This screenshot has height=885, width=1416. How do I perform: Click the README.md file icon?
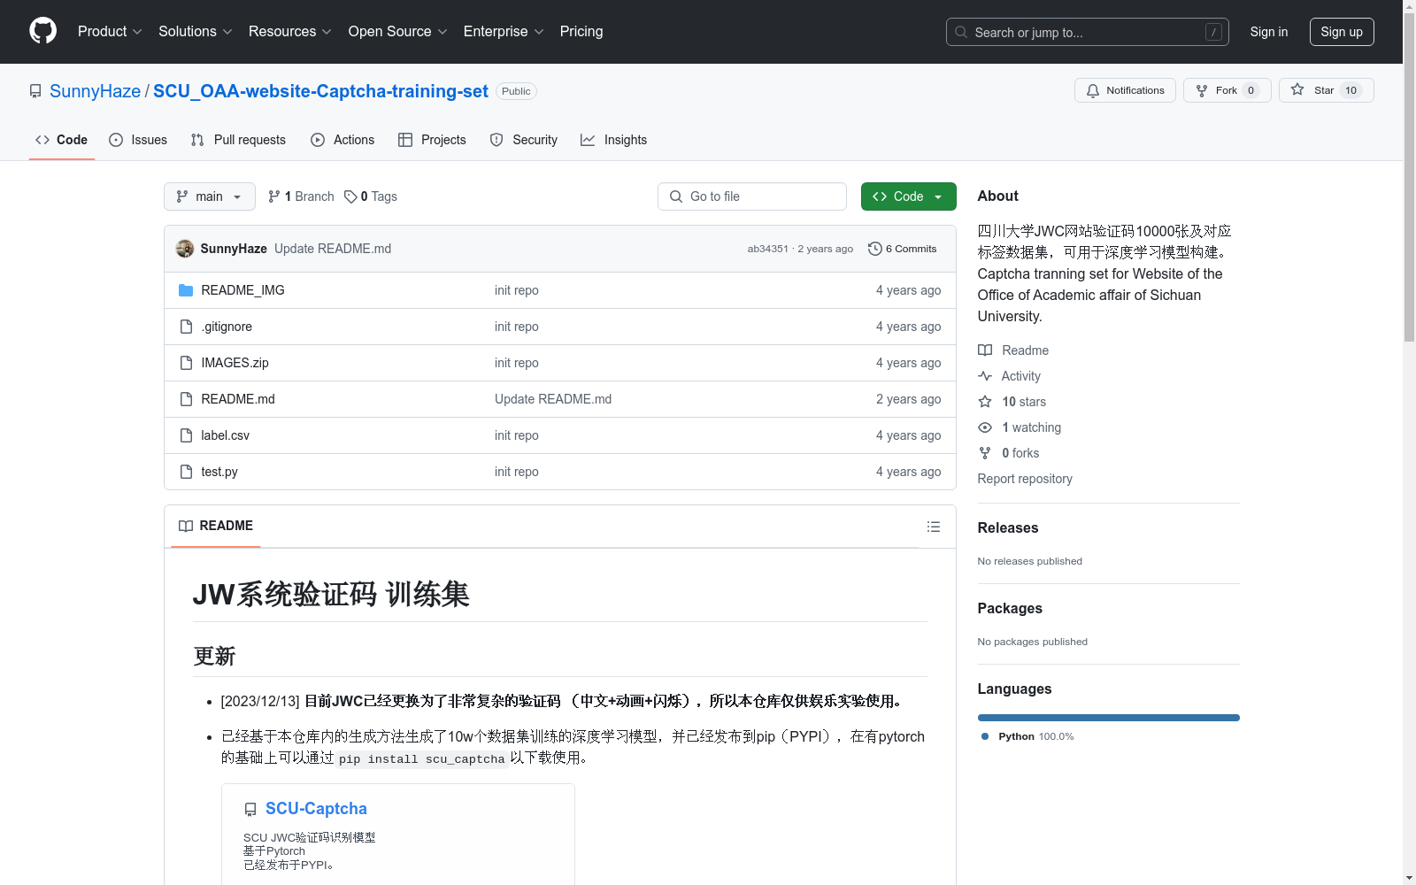tap(186, 399)
